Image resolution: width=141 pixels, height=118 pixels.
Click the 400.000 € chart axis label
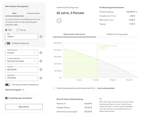click(x=57, y=43)
